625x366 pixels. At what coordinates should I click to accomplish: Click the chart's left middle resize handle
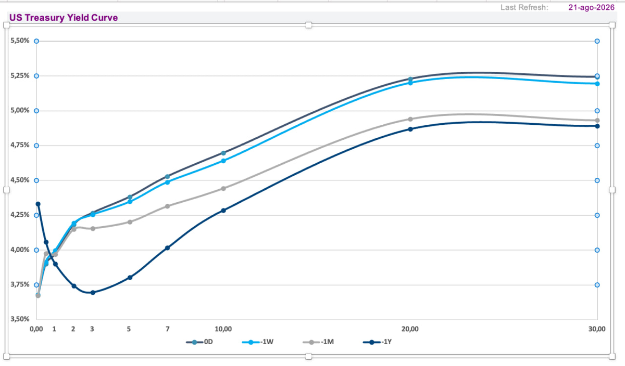pos(7,190)
